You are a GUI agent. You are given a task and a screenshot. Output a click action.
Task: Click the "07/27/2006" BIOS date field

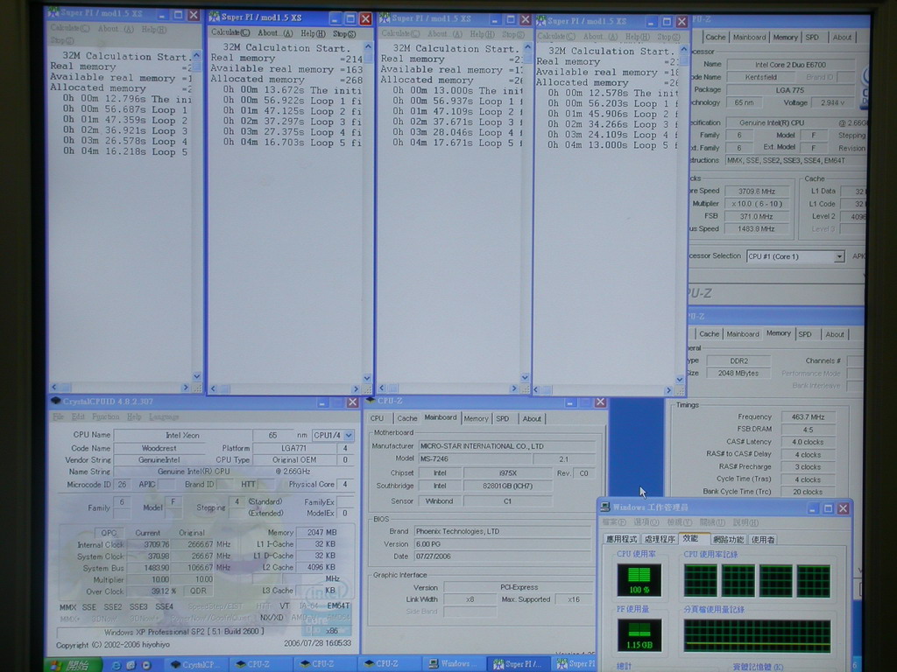pyautogui.click(x=502, y=556)
